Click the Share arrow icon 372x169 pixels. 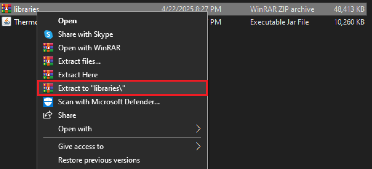[48, 115]
